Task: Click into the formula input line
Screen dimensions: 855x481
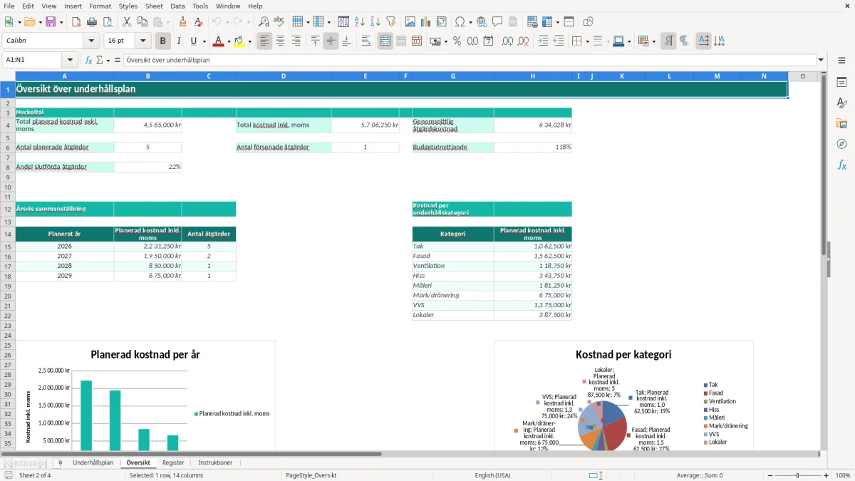Action: click(x=470, y=61)
